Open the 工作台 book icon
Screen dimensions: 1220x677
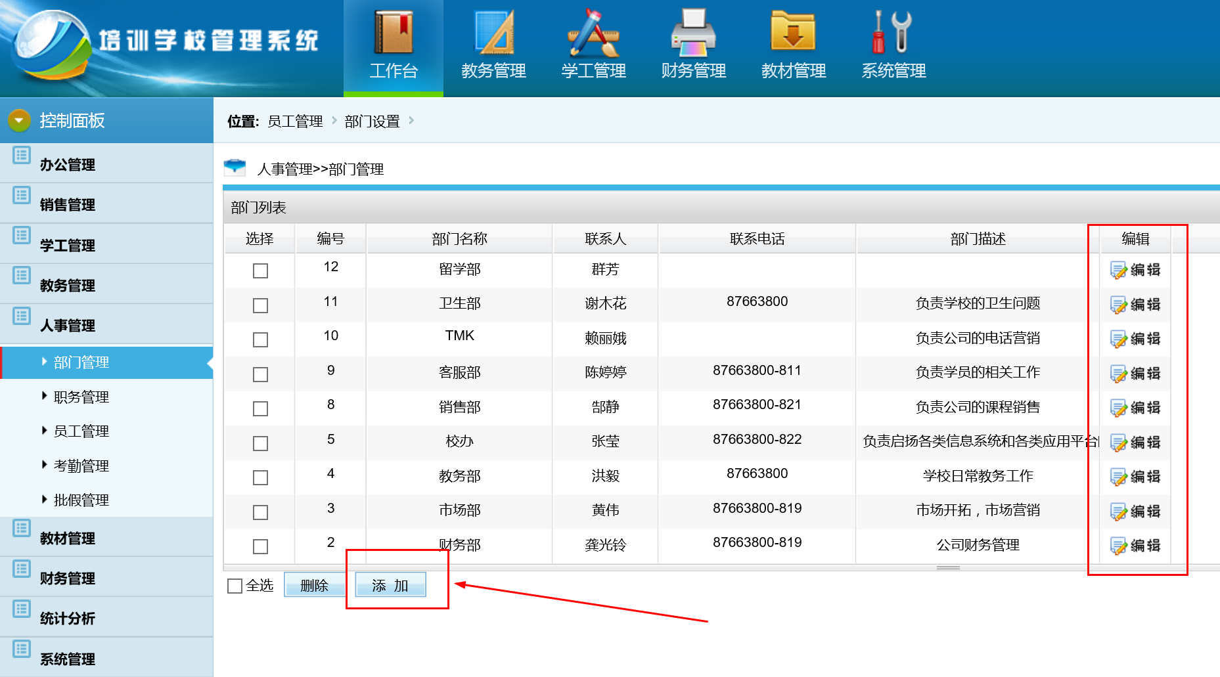pos(393,33)
